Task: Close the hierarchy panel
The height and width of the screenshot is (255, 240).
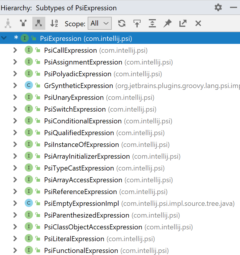Action: (x=198, y=23)
